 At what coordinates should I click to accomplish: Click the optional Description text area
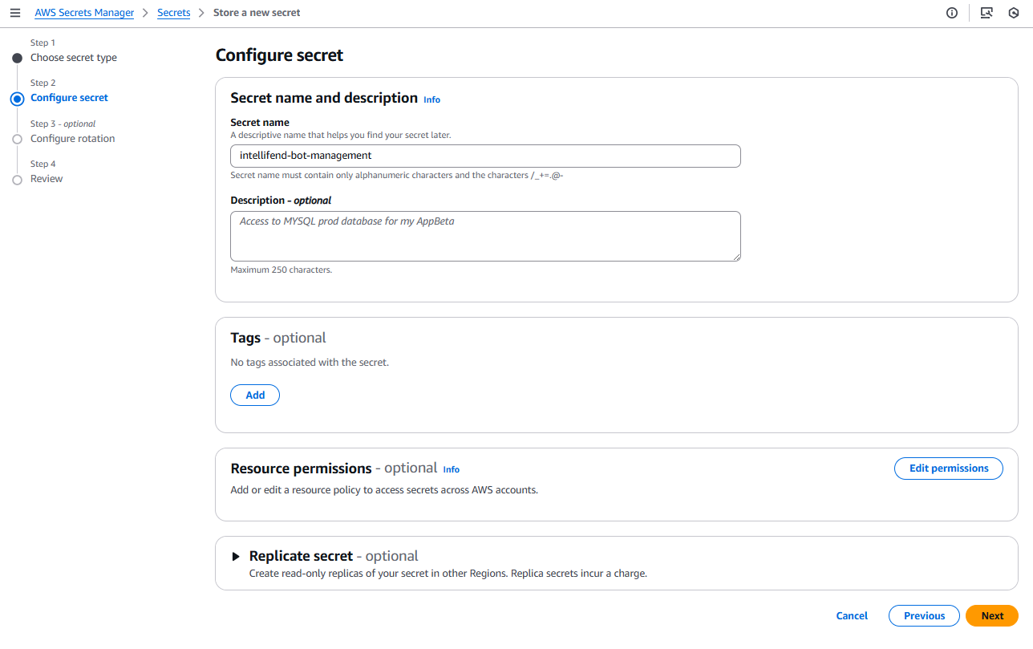[x=485, y=236]
